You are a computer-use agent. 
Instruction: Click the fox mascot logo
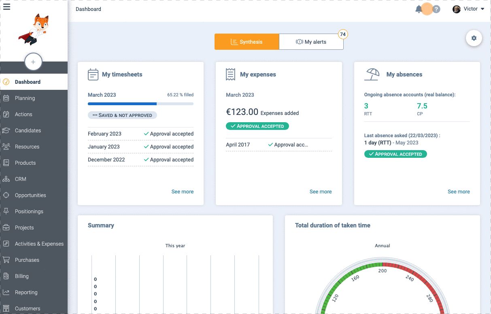[34, 29]
